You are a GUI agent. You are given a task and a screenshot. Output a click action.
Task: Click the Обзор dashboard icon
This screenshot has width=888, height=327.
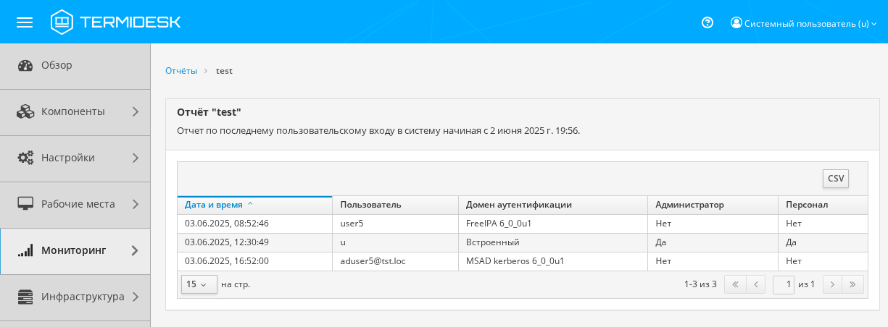click(x=25, y=65)
